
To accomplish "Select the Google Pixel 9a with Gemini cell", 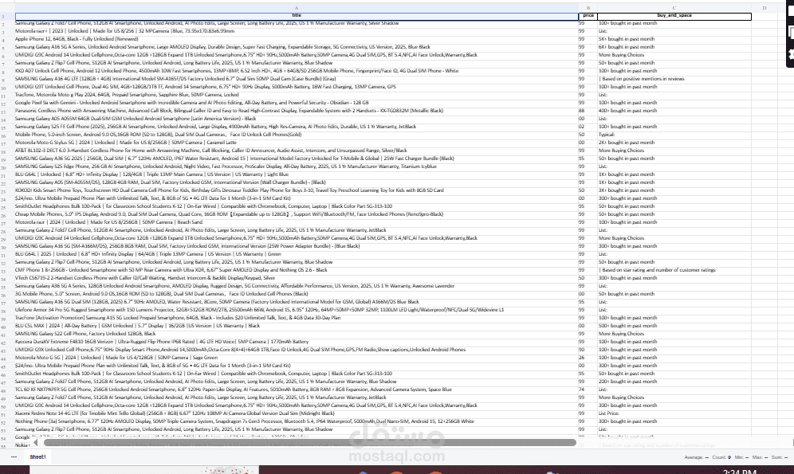I will point(297,103).
